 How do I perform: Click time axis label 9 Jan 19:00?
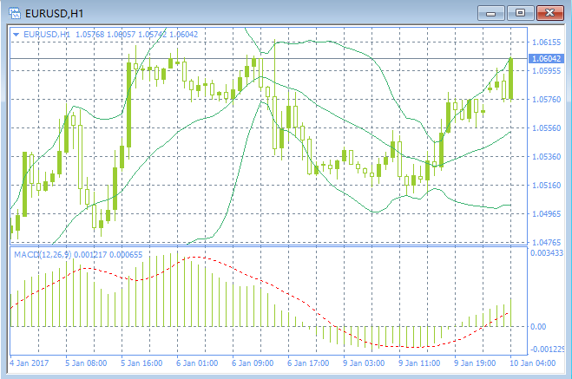pyautogui.click(x=475, y=363)
